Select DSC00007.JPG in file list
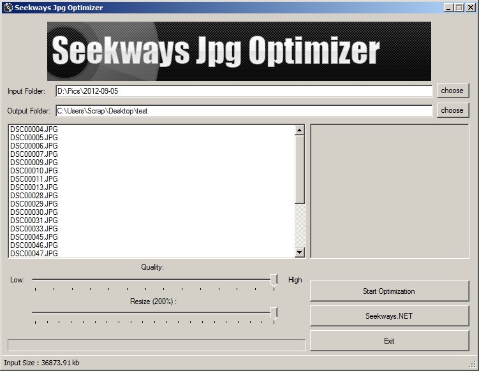The height and width of the screenshot is (371, 479). (x=34, y=154)
